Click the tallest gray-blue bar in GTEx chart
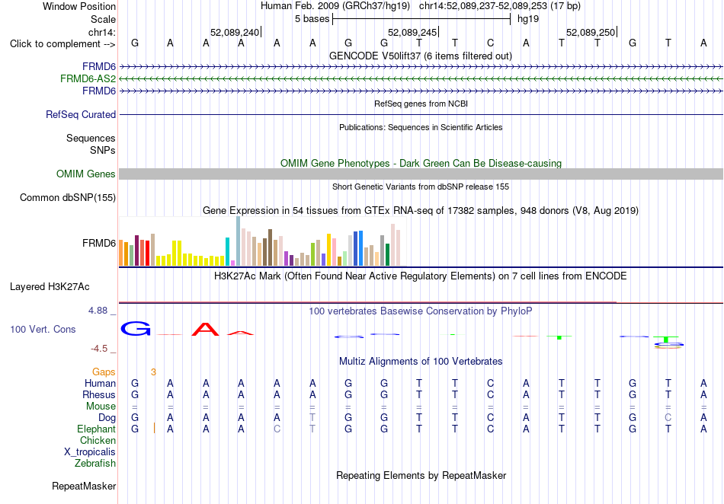 coord(239,241)
